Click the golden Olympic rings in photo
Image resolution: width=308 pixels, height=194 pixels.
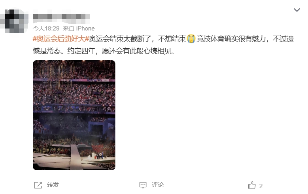coord(57,74)
